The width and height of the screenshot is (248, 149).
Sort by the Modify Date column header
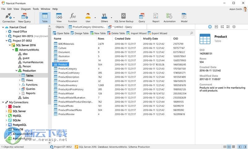pos(156,38)
